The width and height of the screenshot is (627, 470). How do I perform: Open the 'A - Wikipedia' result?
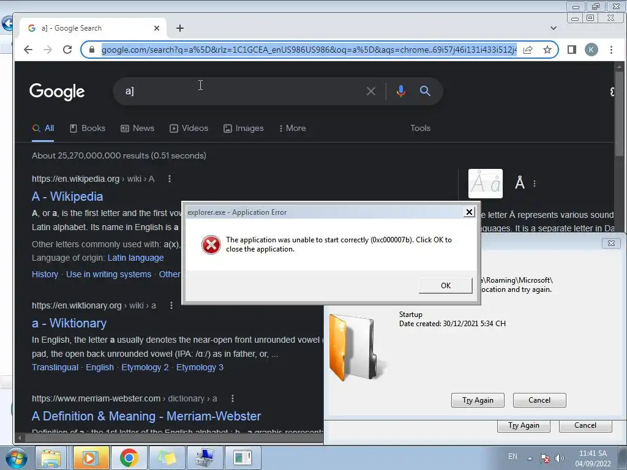pos(67,196)
